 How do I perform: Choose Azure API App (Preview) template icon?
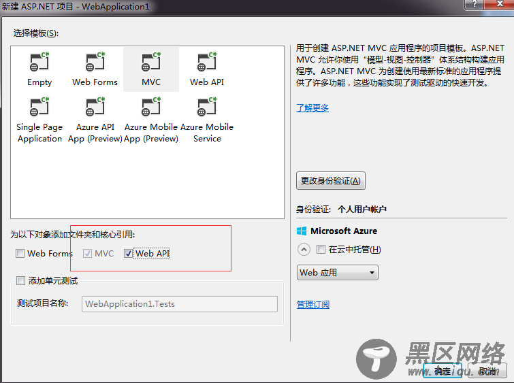(95, 107)
